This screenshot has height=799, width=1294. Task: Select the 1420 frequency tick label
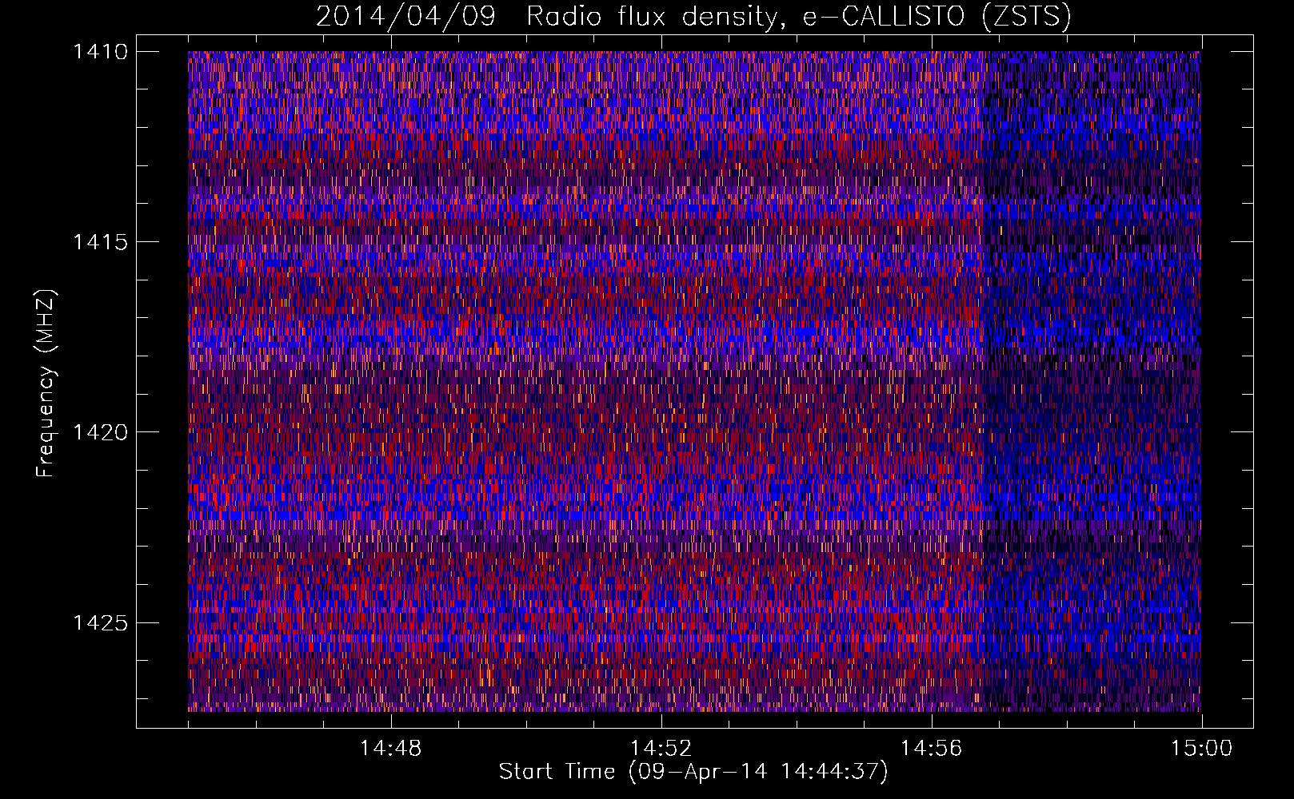tap(100, 432)
